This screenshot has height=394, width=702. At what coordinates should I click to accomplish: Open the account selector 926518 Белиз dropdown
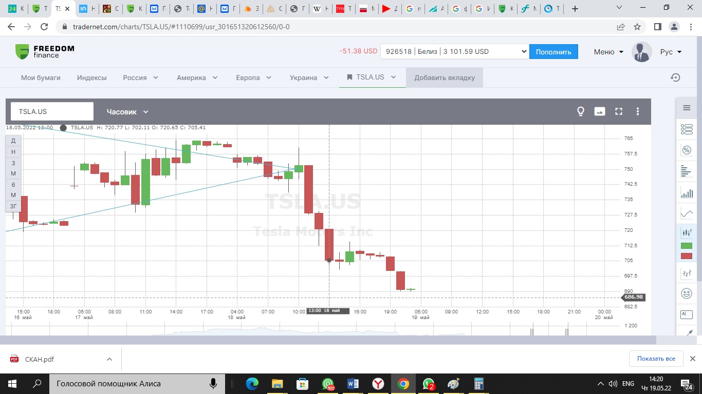[x=455, y=51]
